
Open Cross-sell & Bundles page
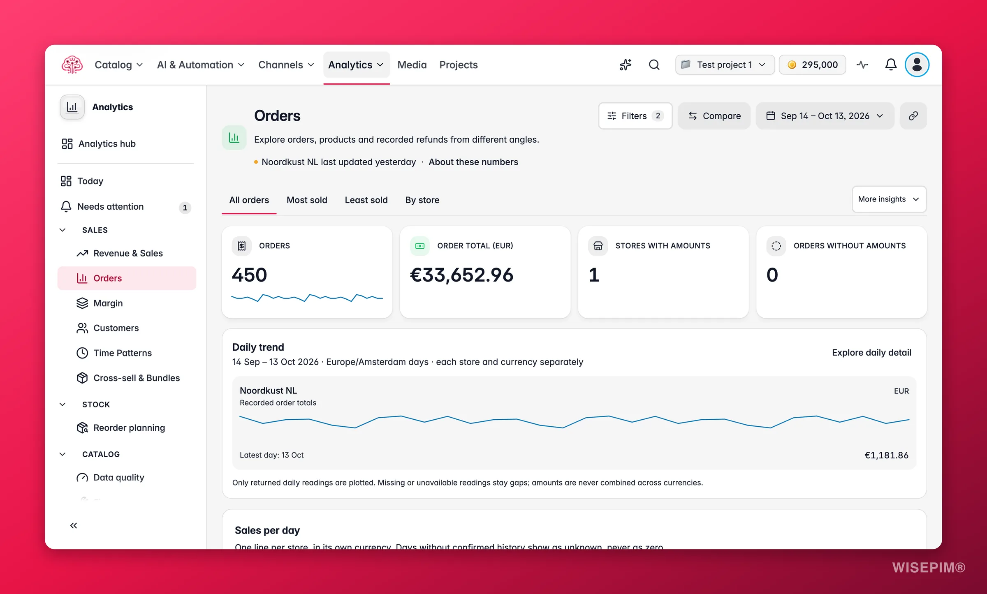(127, 378)
